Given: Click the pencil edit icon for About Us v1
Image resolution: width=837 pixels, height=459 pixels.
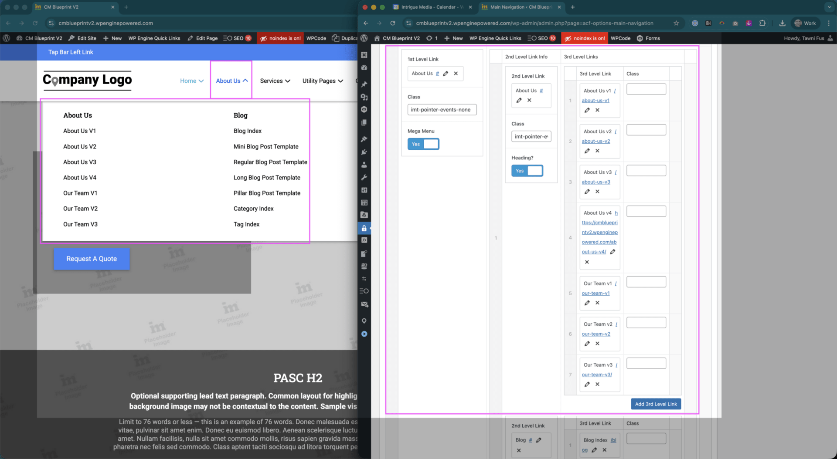Looking at the screenshot, I should [587, 110].
